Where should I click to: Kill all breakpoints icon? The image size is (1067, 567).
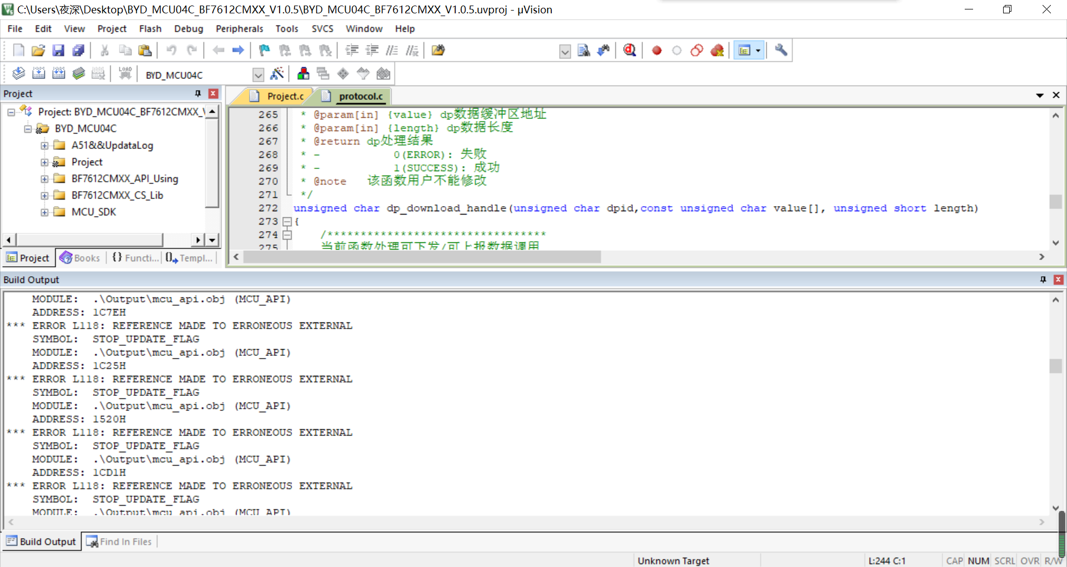pos(717,51)
